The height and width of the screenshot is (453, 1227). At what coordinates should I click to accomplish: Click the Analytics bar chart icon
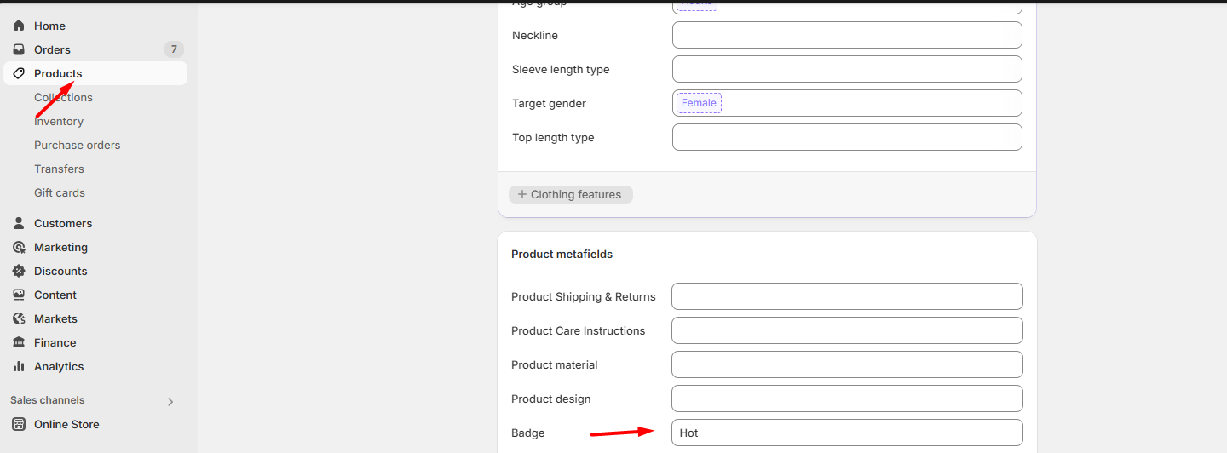[19, 366]
